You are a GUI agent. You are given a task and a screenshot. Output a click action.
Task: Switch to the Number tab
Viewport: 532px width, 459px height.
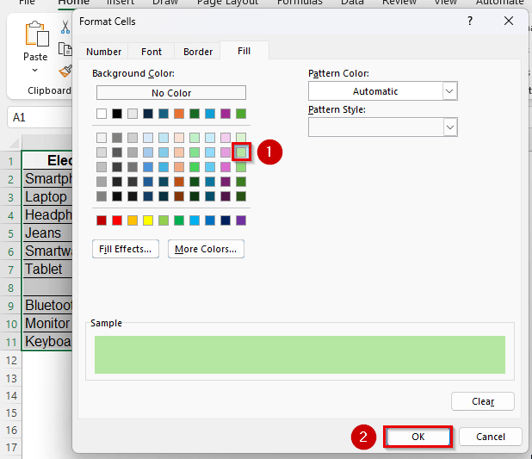[x=104, y=52]
